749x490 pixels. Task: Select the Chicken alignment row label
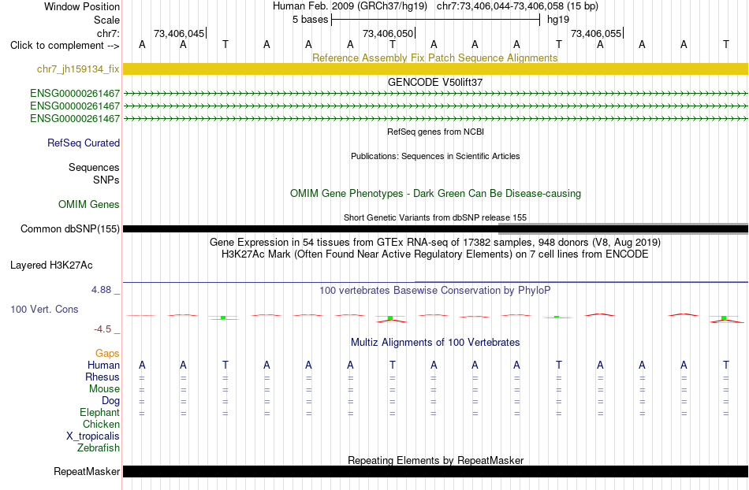[x=101, y=424]
